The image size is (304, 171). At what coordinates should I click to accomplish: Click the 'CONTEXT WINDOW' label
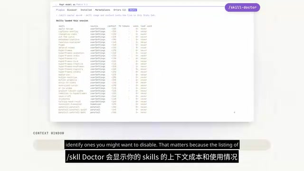48,133
